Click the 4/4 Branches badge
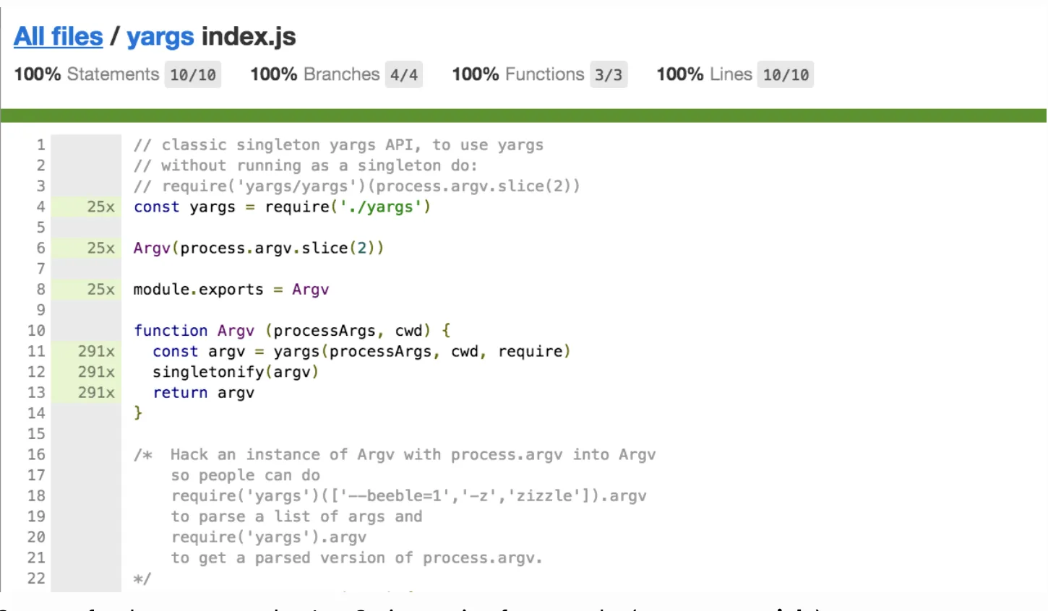This screenshot has width=1048, height=611. click(403, 75)
